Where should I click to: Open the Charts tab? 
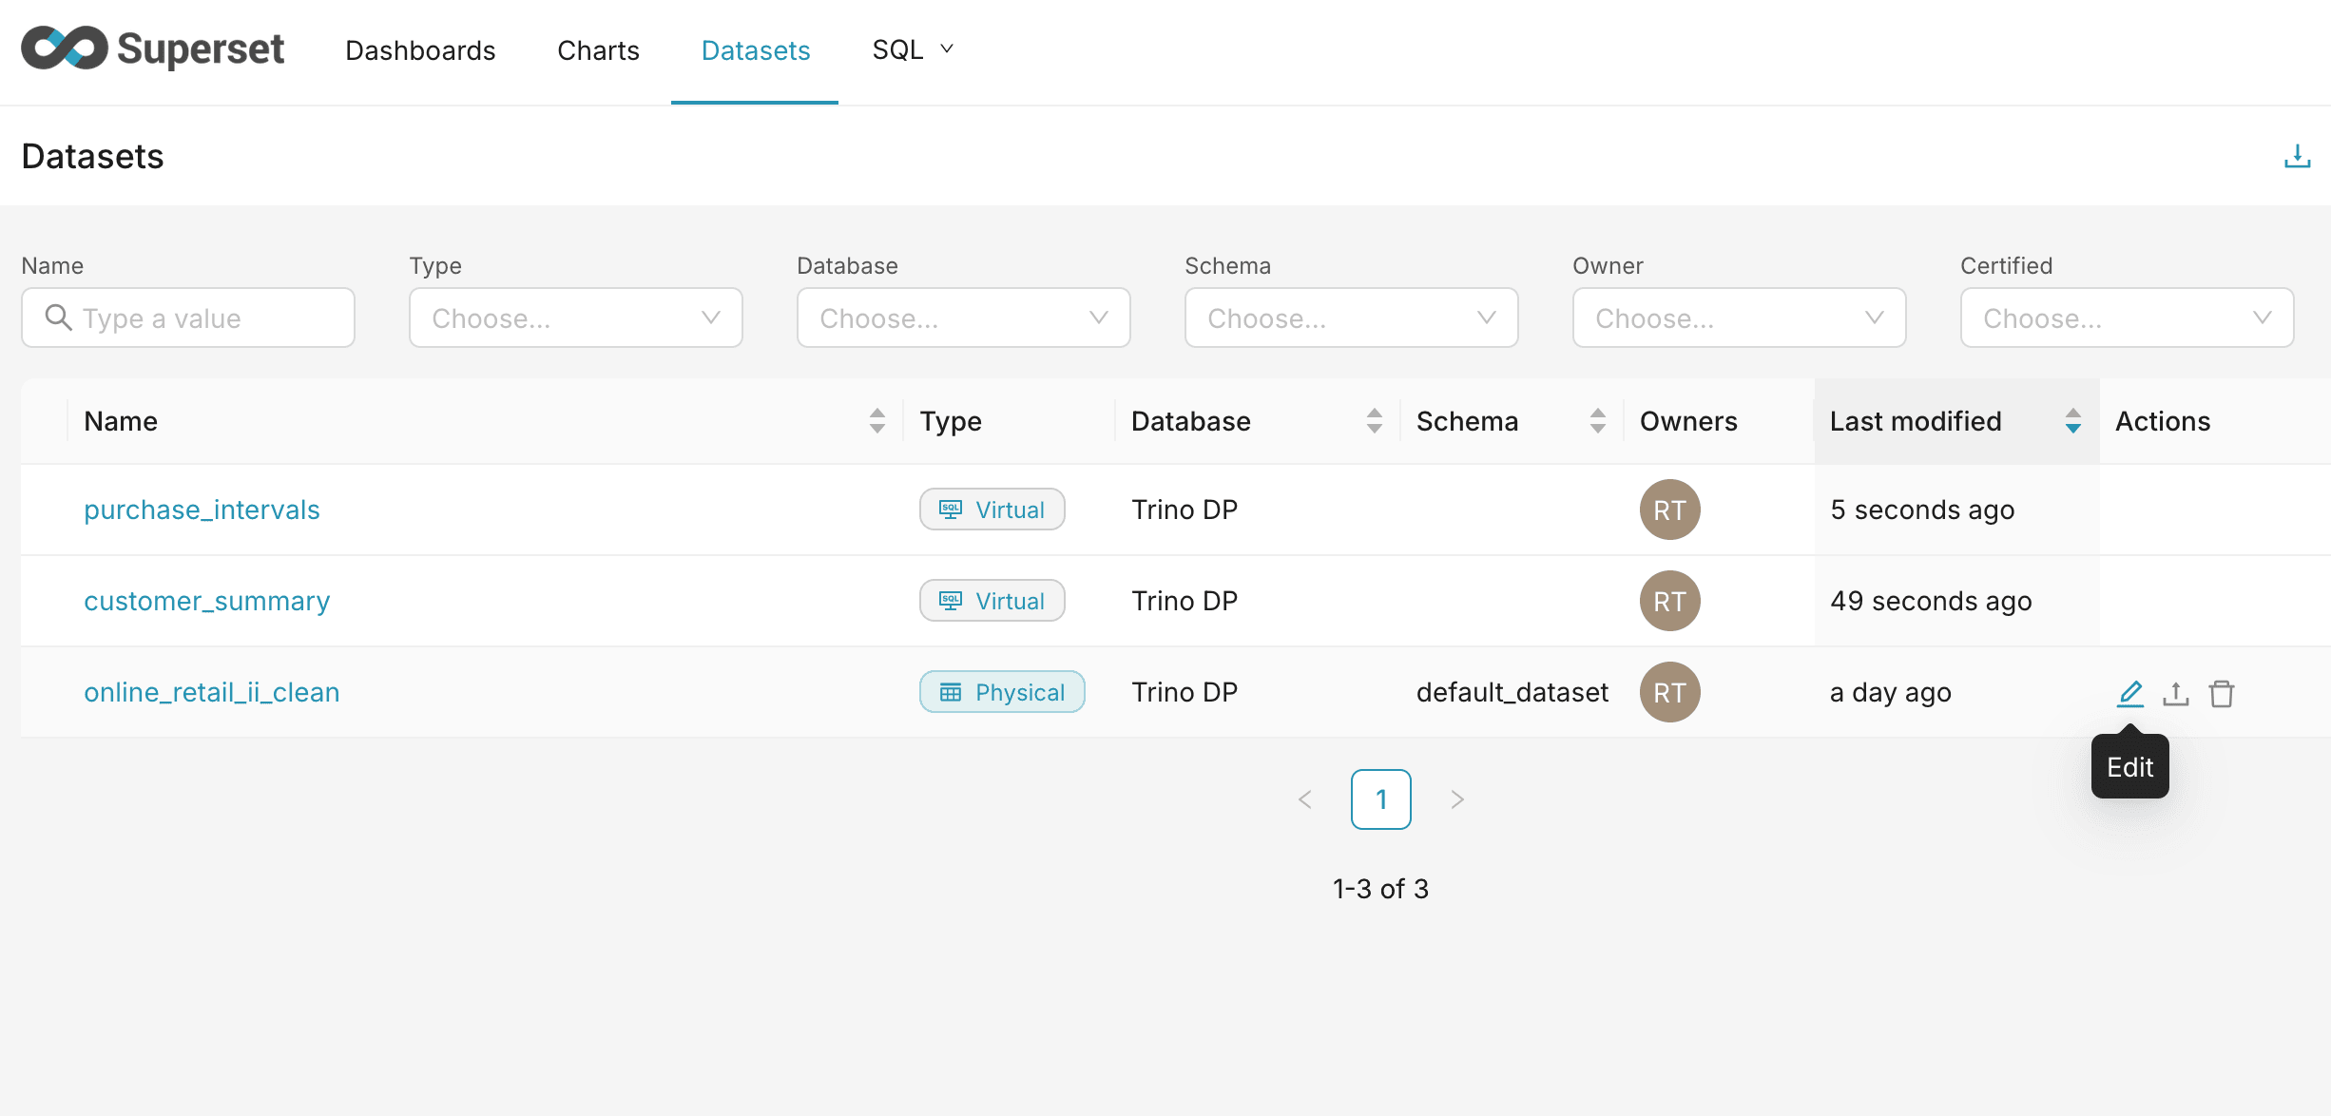coord(598,50)
